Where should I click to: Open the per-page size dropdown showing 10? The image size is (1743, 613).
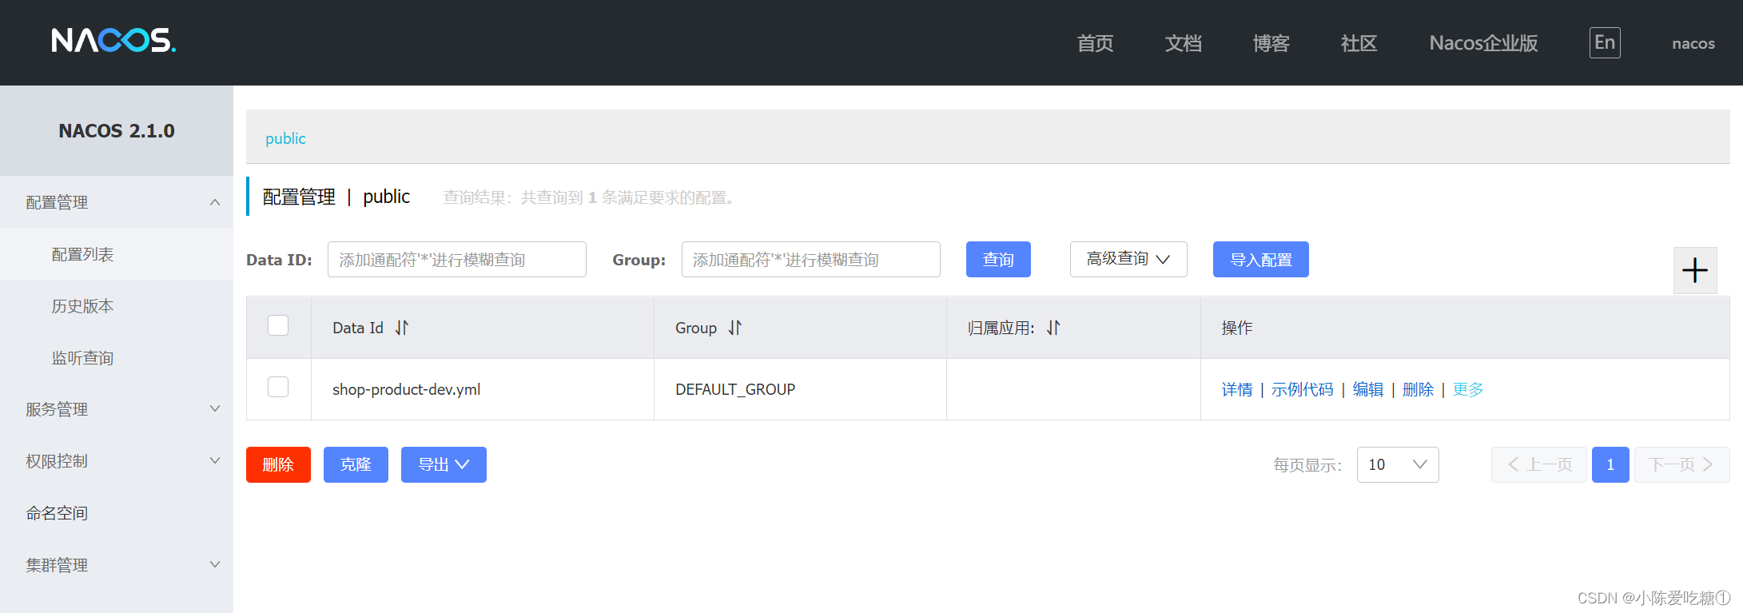tap(1398, 464)
